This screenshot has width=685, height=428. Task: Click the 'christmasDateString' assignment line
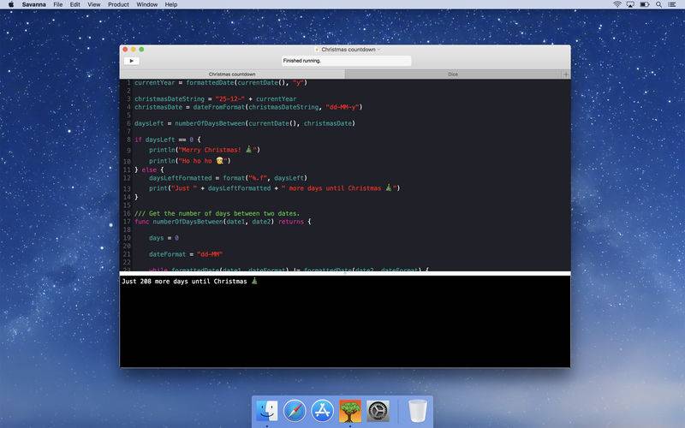[216, 98]
